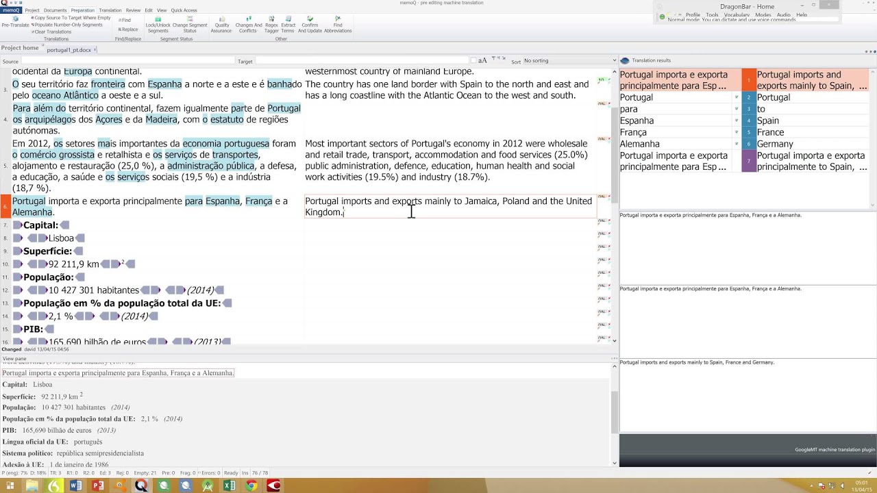This screenshot has height=493, width=877.
Task: Open the Edit ribbon tab
Action: coord(149,10)
